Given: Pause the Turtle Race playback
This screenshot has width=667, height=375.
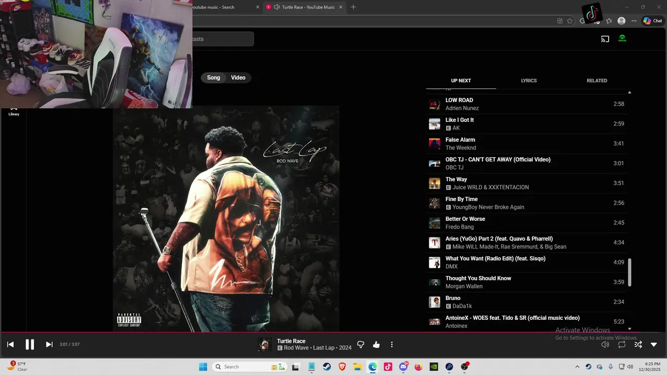Looking at the screenshot, I should click(x=30, y=344).
